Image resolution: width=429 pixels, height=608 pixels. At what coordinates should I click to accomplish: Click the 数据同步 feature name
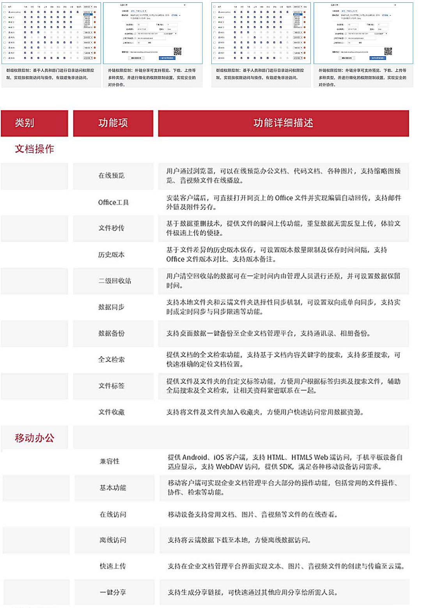[x=112, y=307]
